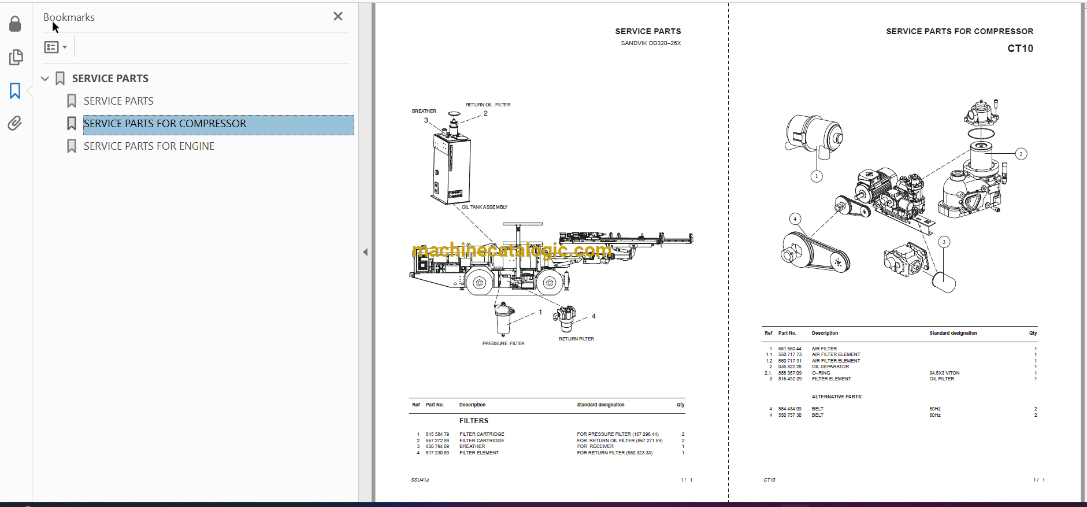
Task: Click ALTERNATIVE PARTS heading
Action: pos(837,397)
